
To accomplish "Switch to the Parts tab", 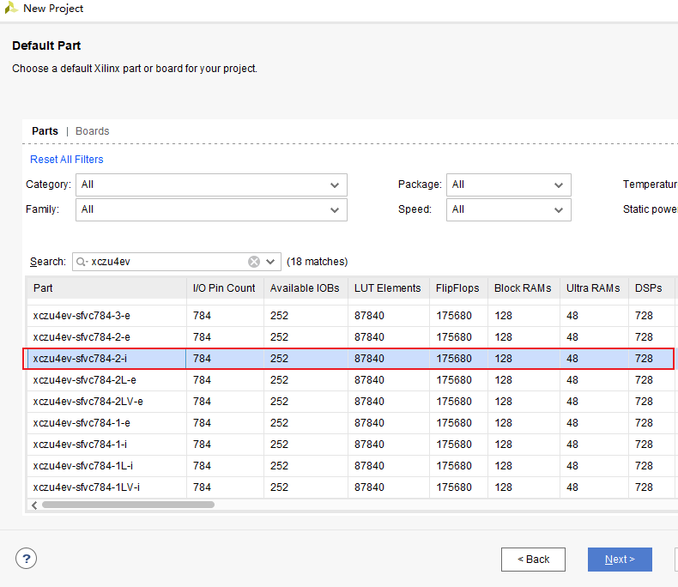I will (x=45, y=131).
